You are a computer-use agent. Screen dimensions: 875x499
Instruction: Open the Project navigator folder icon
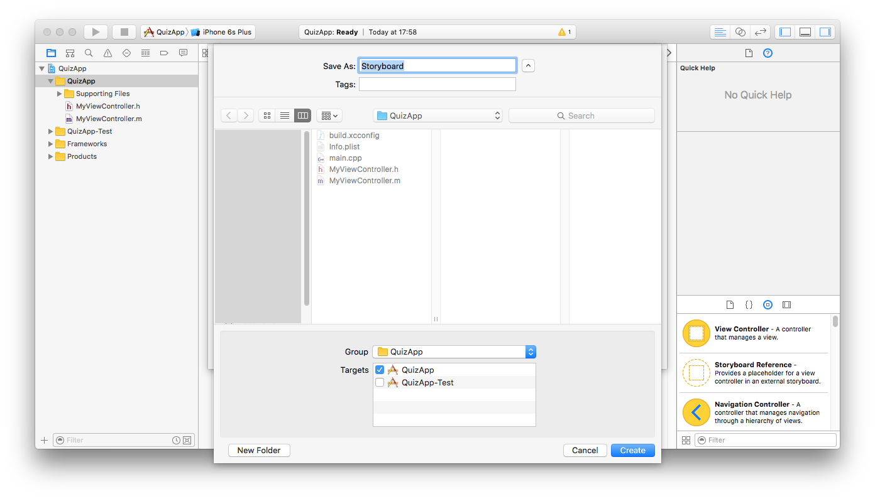(x=51, y=53)
